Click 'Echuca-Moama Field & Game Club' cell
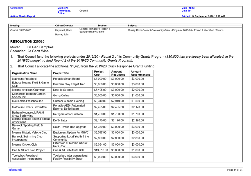This screenshot has width=251, height=176. [31, 84]
